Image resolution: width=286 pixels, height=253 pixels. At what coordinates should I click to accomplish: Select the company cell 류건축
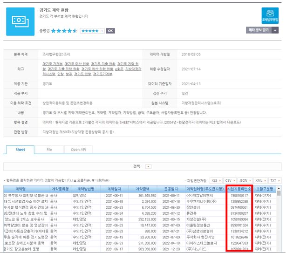point(205,213)
